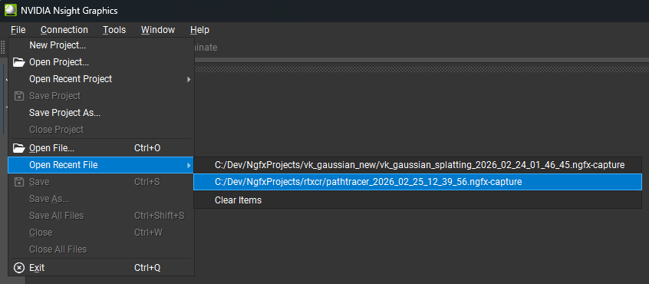
Task: Choose Close All Files menu item
Action: click(x=100, y=249)
